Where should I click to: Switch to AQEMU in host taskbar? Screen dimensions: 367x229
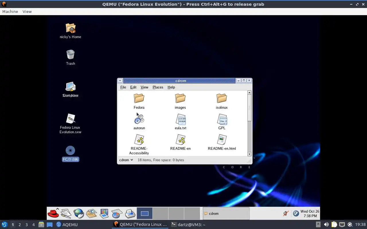pyautogui.click(x=67, y=224)
